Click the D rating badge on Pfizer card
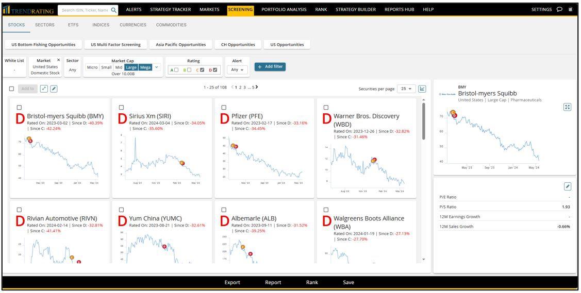This screenshot has height=293, width=581. pyautogui.click(x=225, y=119)
